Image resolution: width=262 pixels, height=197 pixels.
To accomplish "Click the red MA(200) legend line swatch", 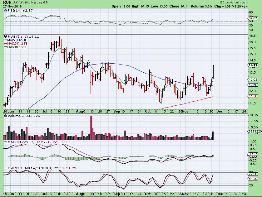I will [x=5, y=44].
